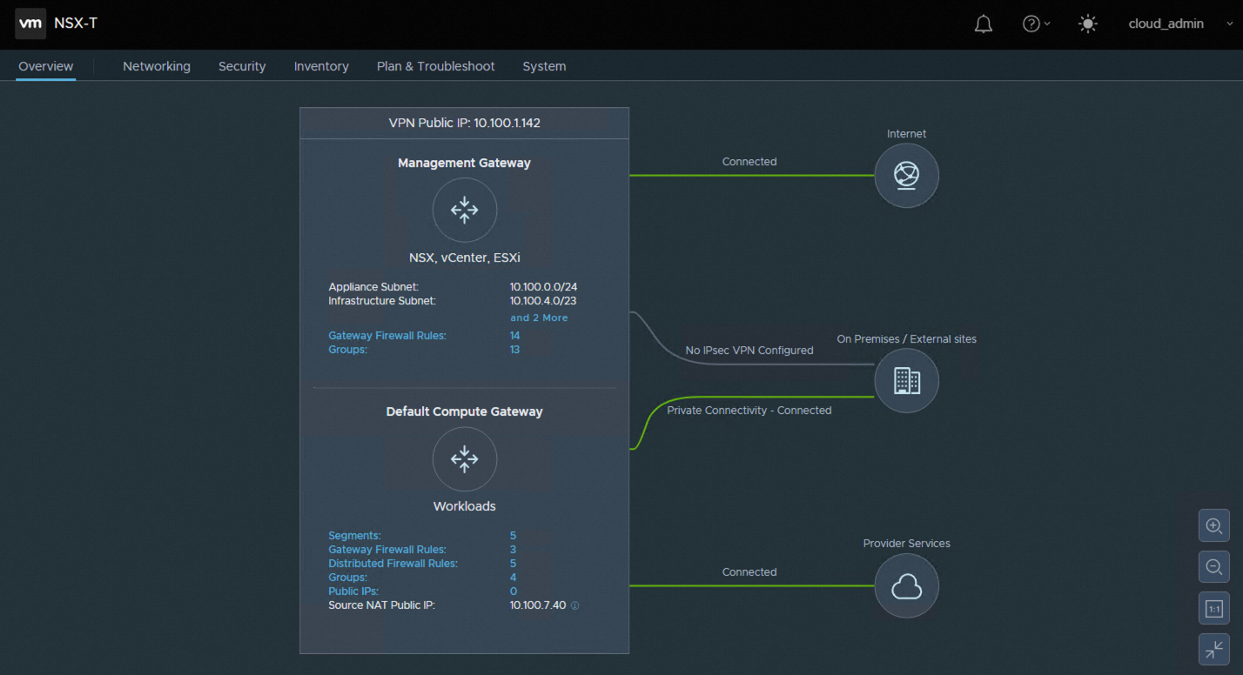Click Infrastructure Subnet value 10.100.4.0/23
Image resolution: width=1243 pixels, height=675 pixels.
click(x=543, y=301)
